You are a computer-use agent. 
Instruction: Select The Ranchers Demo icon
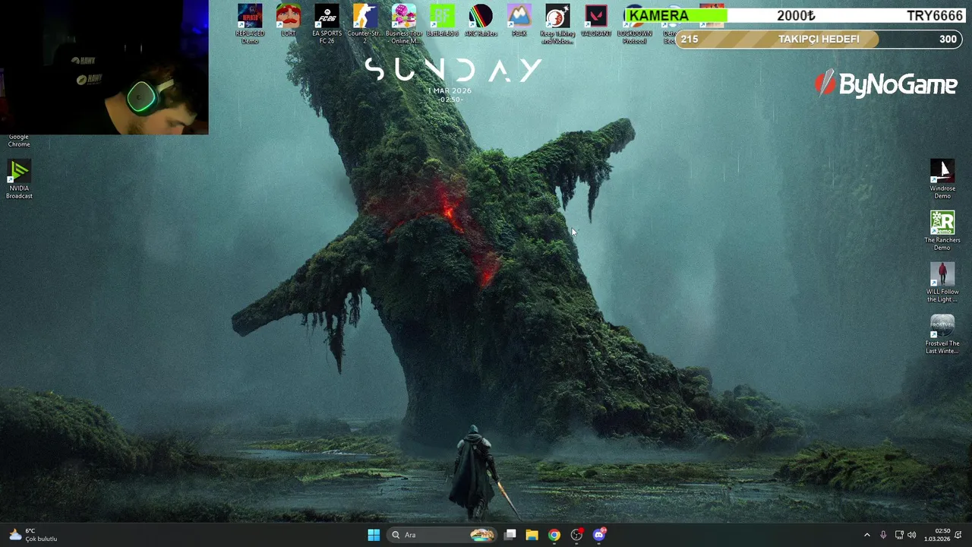(942, 232)
